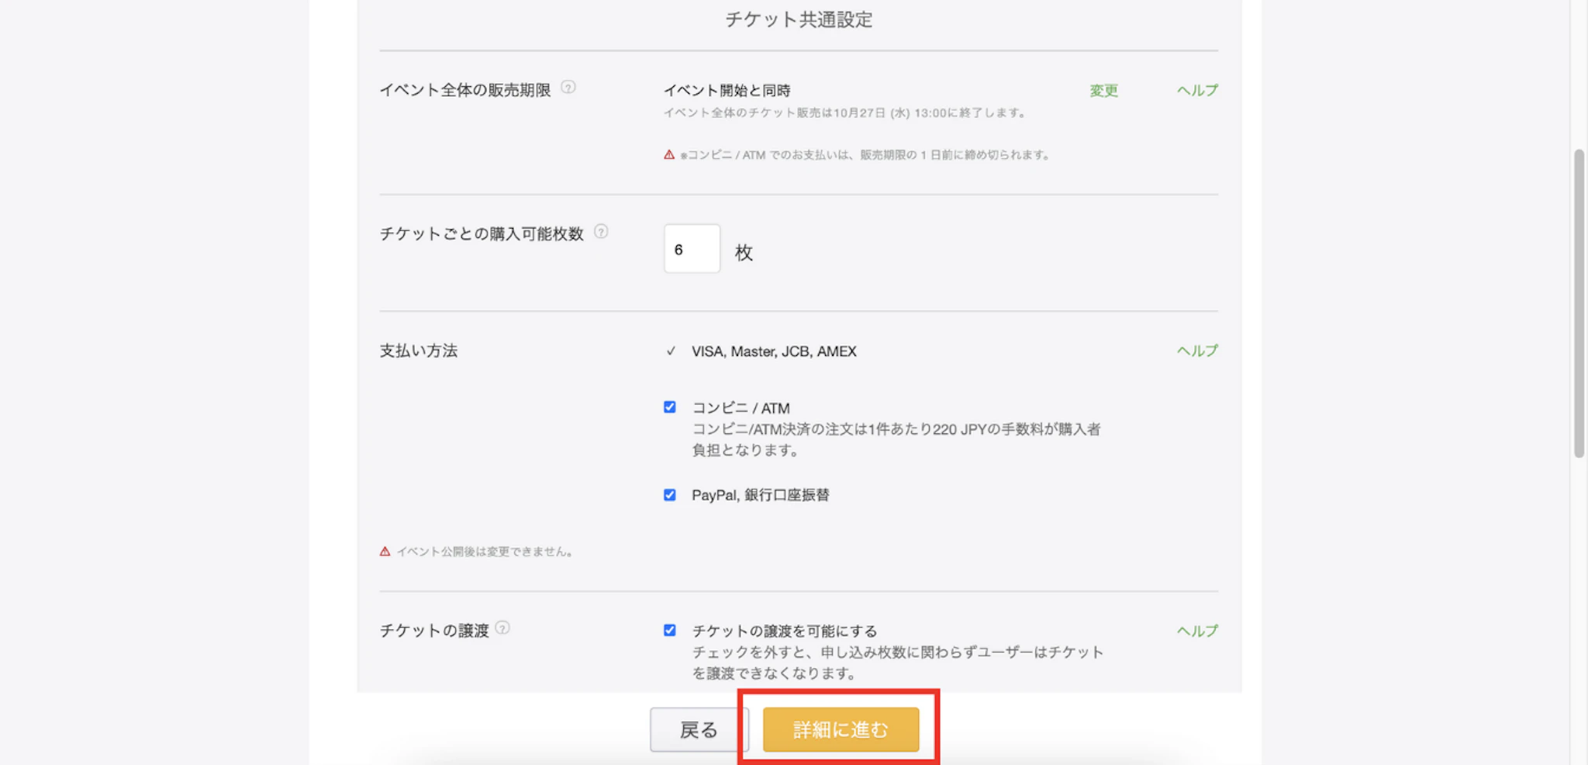Click the イベント開始と同時 deadline text
The image size is (1588, 765).
coord(727,91)
